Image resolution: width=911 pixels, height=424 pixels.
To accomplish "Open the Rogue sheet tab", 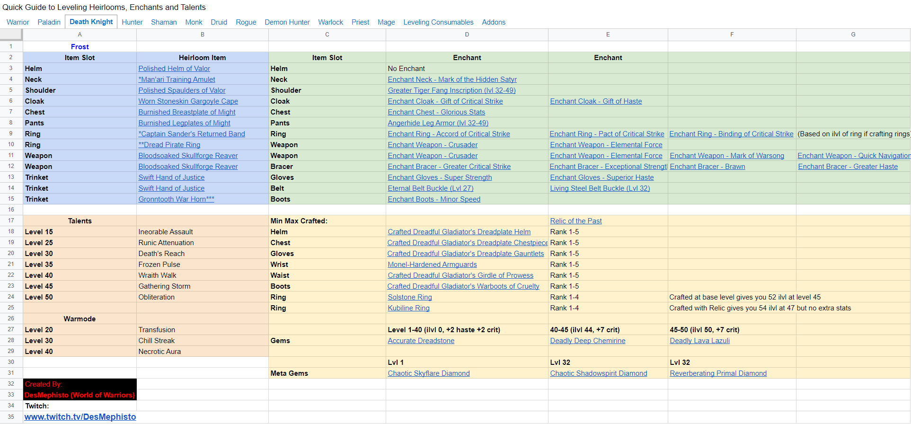I will [x=246, y=22].
